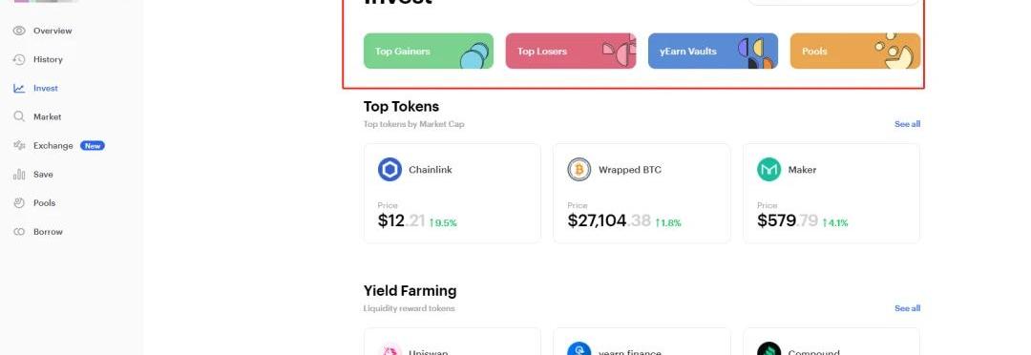The width and height of the screenshot is (1031, 355).
Task: See all Top Tokens
Action: pyautogui.click(x=908, y=124)
